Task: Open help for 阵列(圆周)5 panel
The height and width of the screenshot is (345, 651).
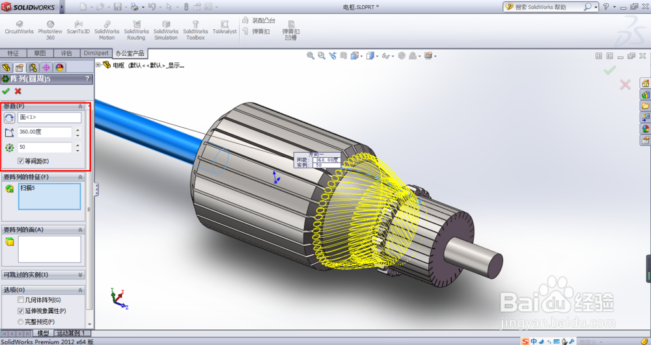Action: click(x=87, y=79)
